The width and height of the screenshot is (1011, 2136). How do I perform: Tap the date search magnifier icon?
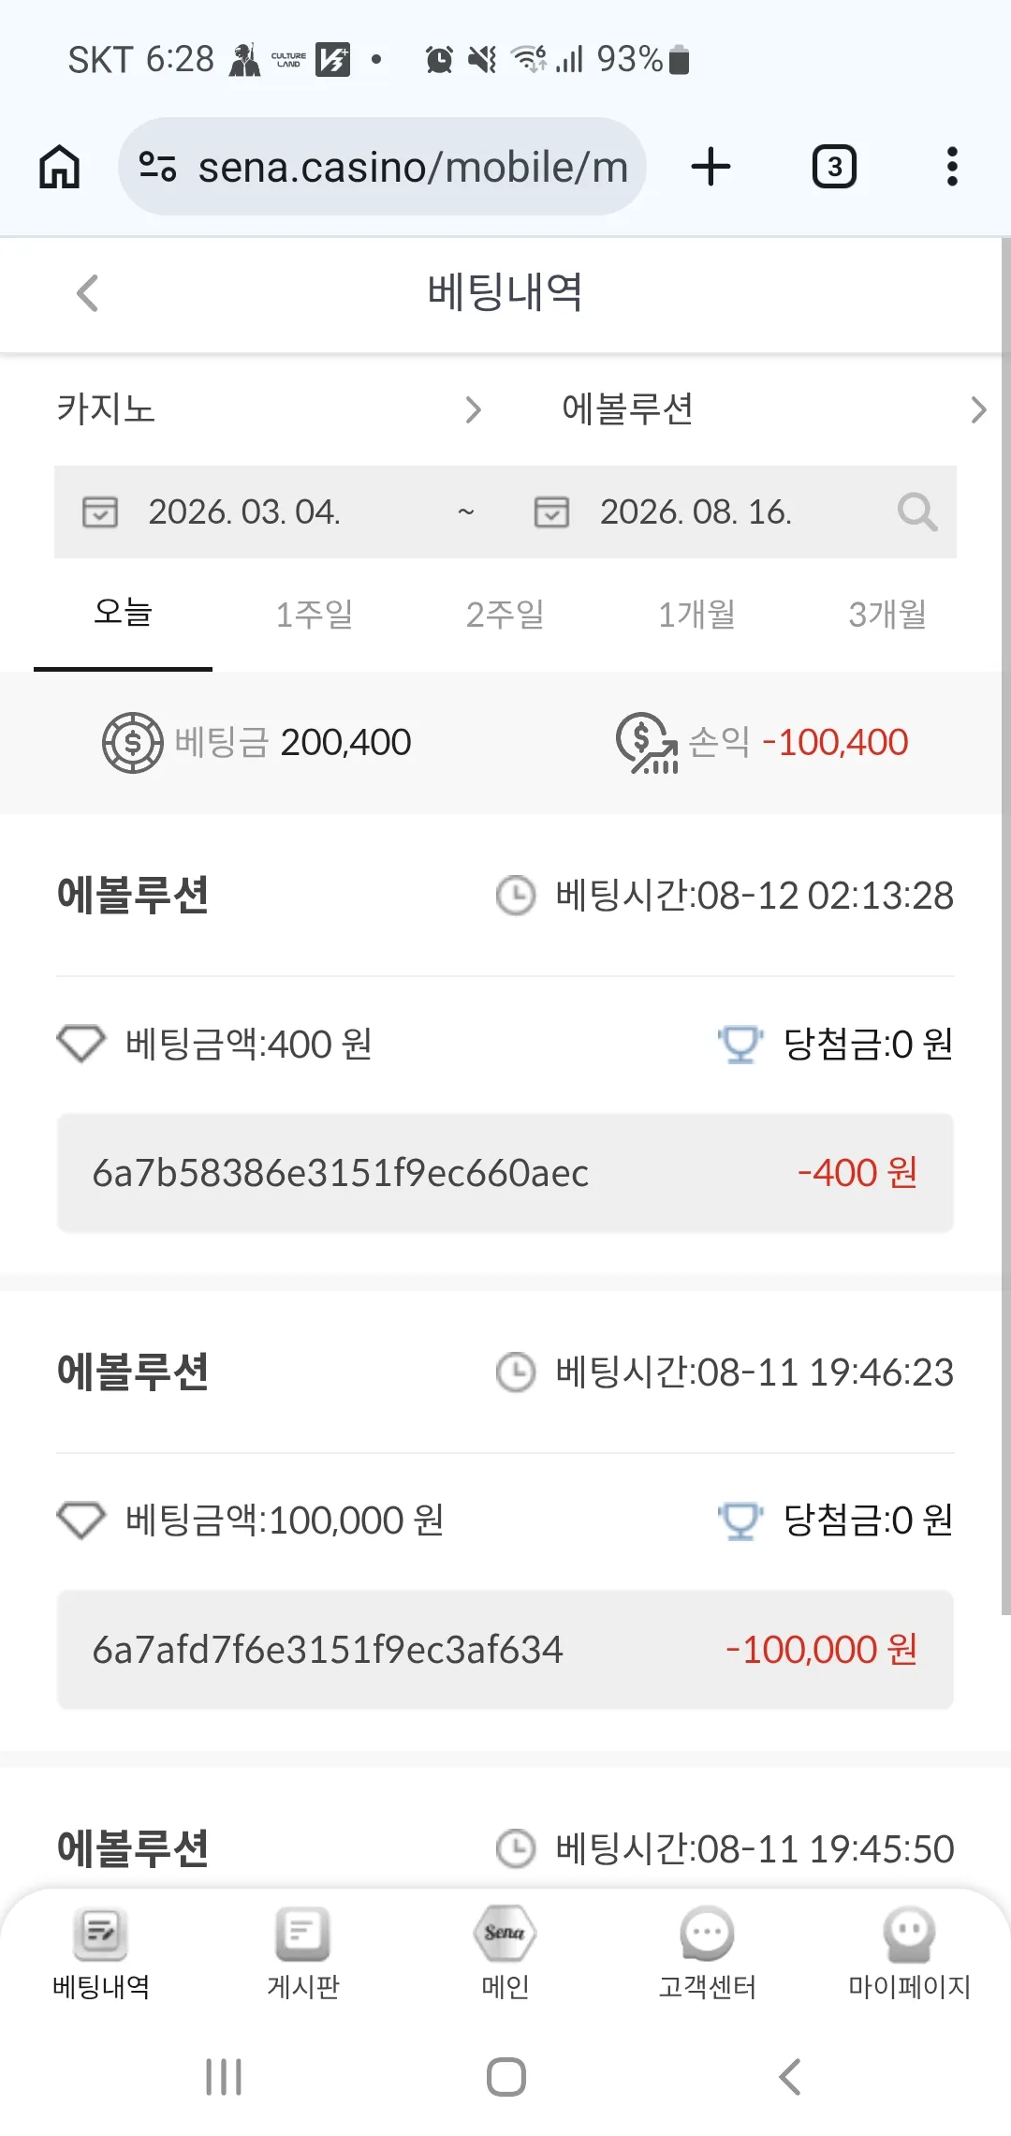pos(916,512)
